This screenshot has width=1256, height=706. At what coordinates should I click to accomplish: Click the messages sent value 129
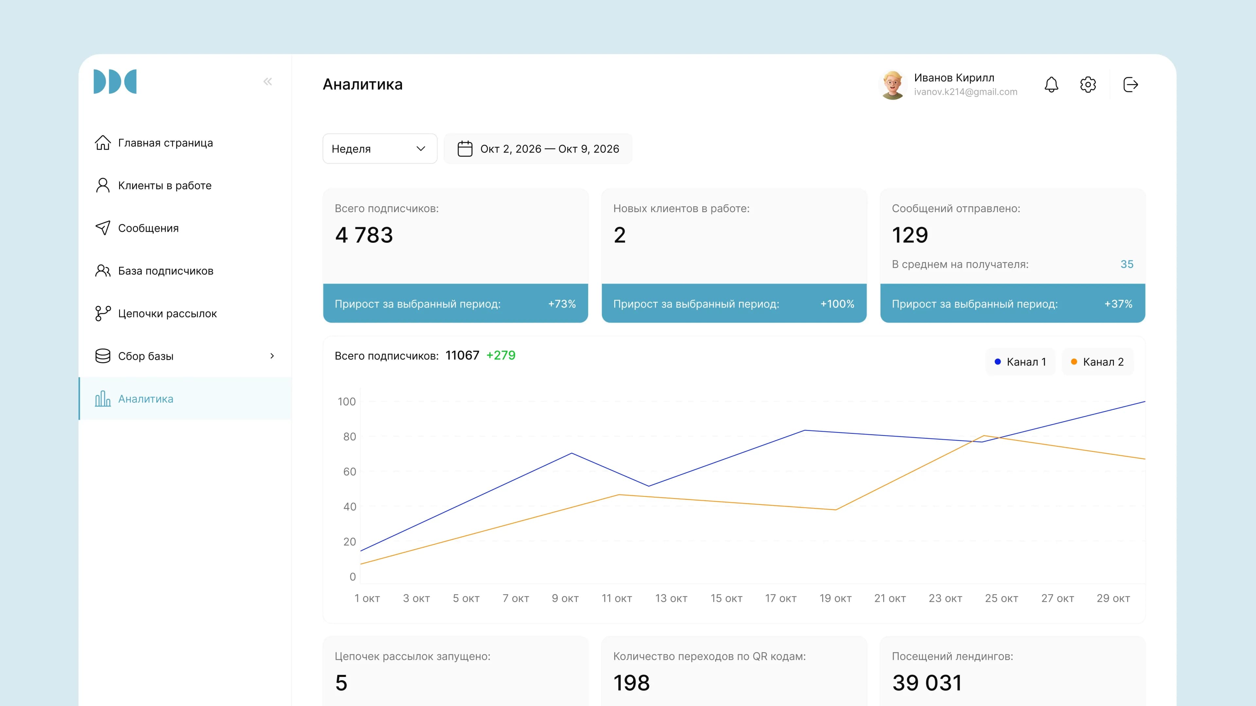pyautogui.click(x=910, y=235)
